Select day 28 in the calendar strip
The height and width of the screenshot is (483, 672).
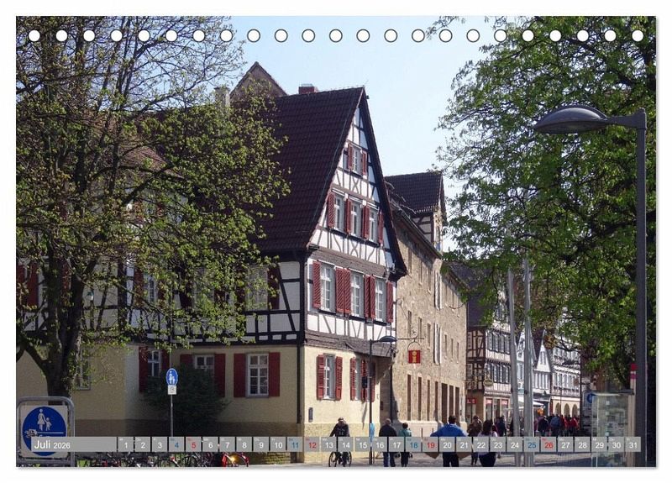pyautogui.click(x=583, y=444)
